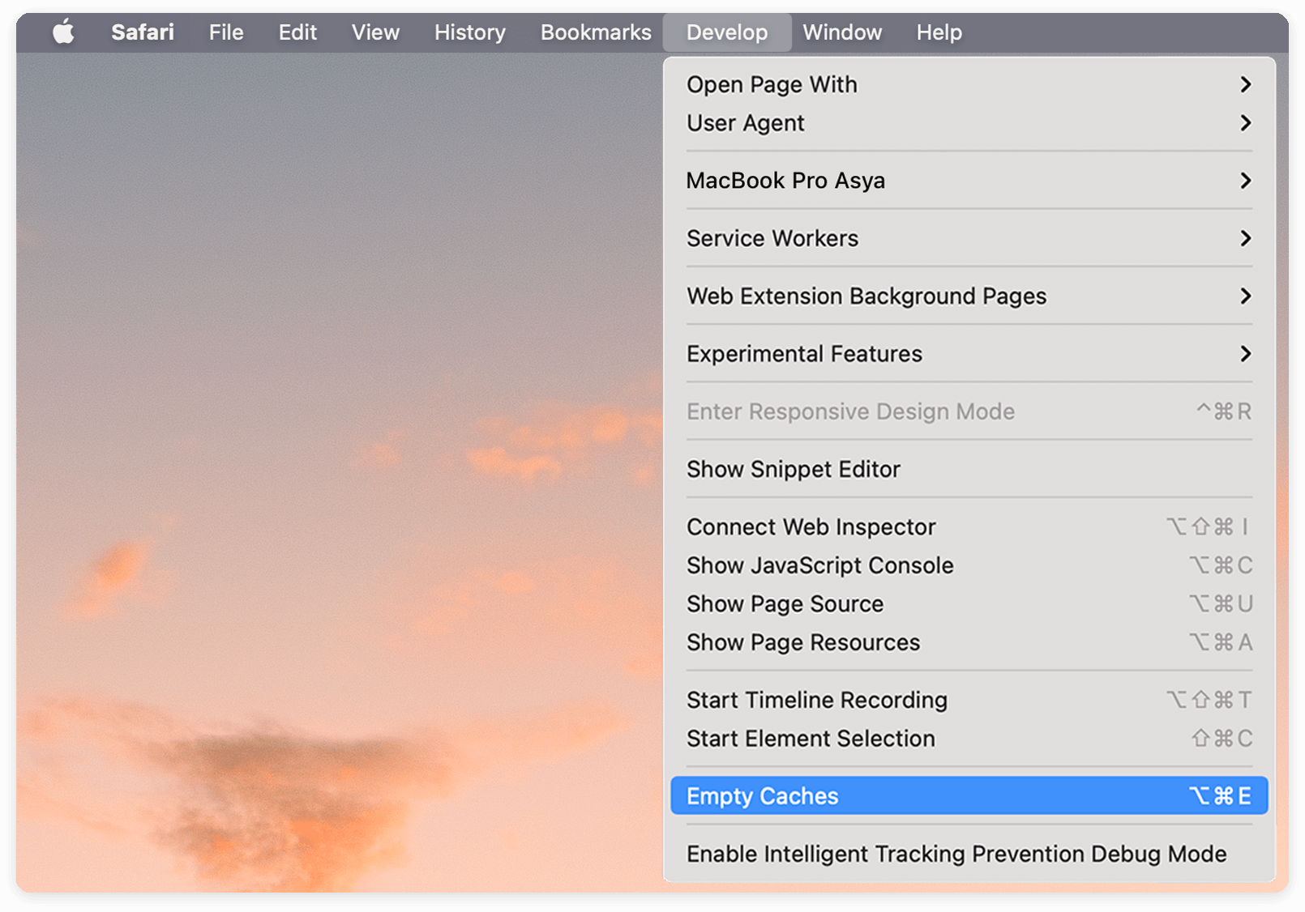Open the Apple menu
Image resolution: width=1305 pixels, height=912 pixels.
pyautogui.click(x=63, y=32)
